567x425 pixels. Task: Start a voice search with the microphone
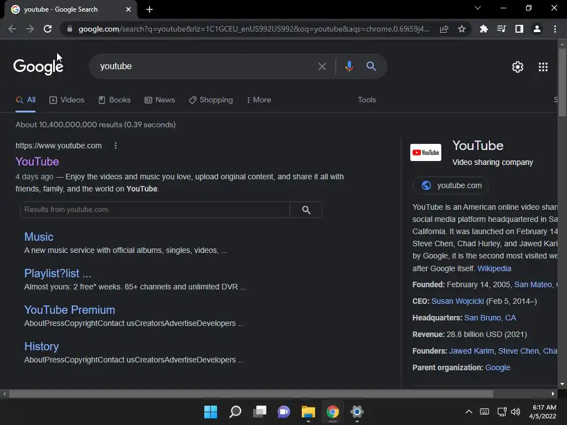[x=349, y=66]
